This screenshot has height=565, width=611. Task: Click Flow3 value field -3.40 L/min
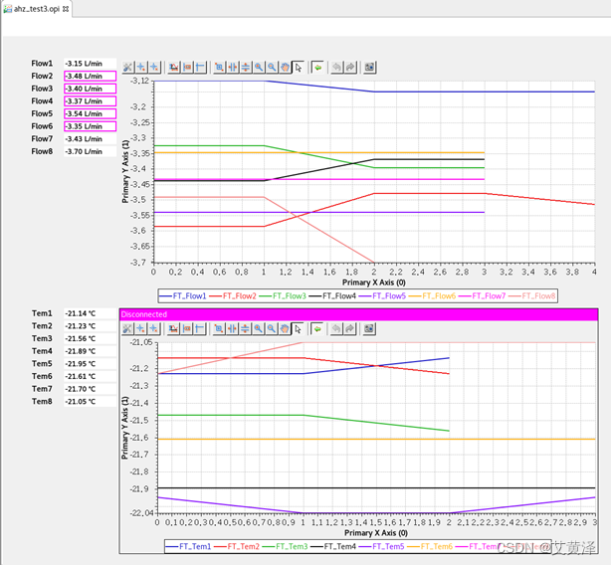click(x=90, y=89)
